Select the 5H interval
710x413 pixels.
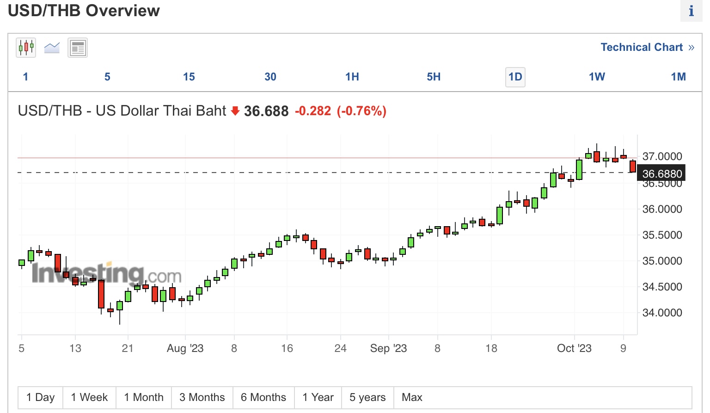[434, 77]
